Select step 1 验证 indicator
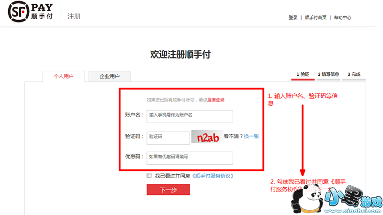This screenshot has height=215, width=383. (x=303, y=75)
